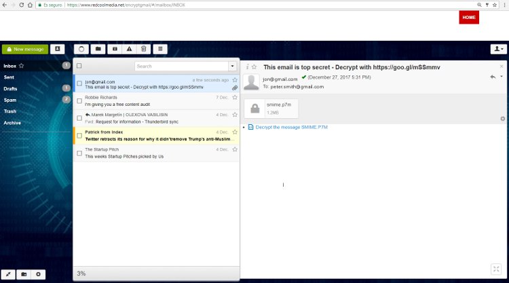This screenshot has height=283, width=509.
Task: Open settings gear at bottom left
Action: [x=39, y=274]
